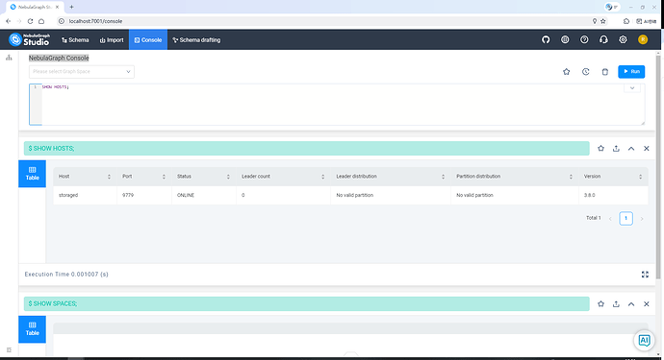Open the support headset icon
This screenshot has width=664, height=360.
tap(603, 39)
